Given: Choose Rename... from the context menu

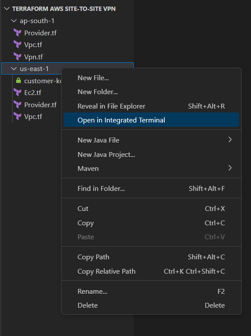Looking at the screenshot, I should [151, 292].
